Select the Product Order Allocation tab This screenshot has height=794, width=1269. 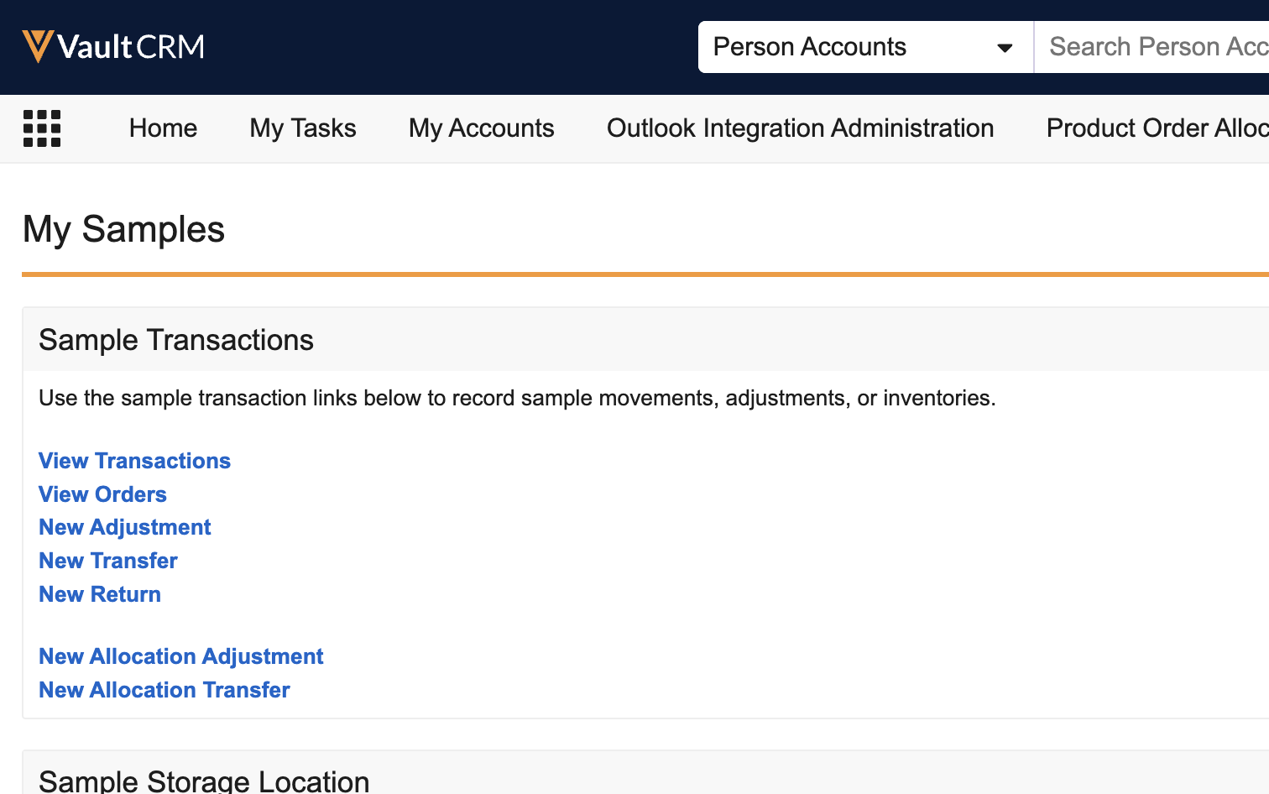click(x=1157, y=128)
